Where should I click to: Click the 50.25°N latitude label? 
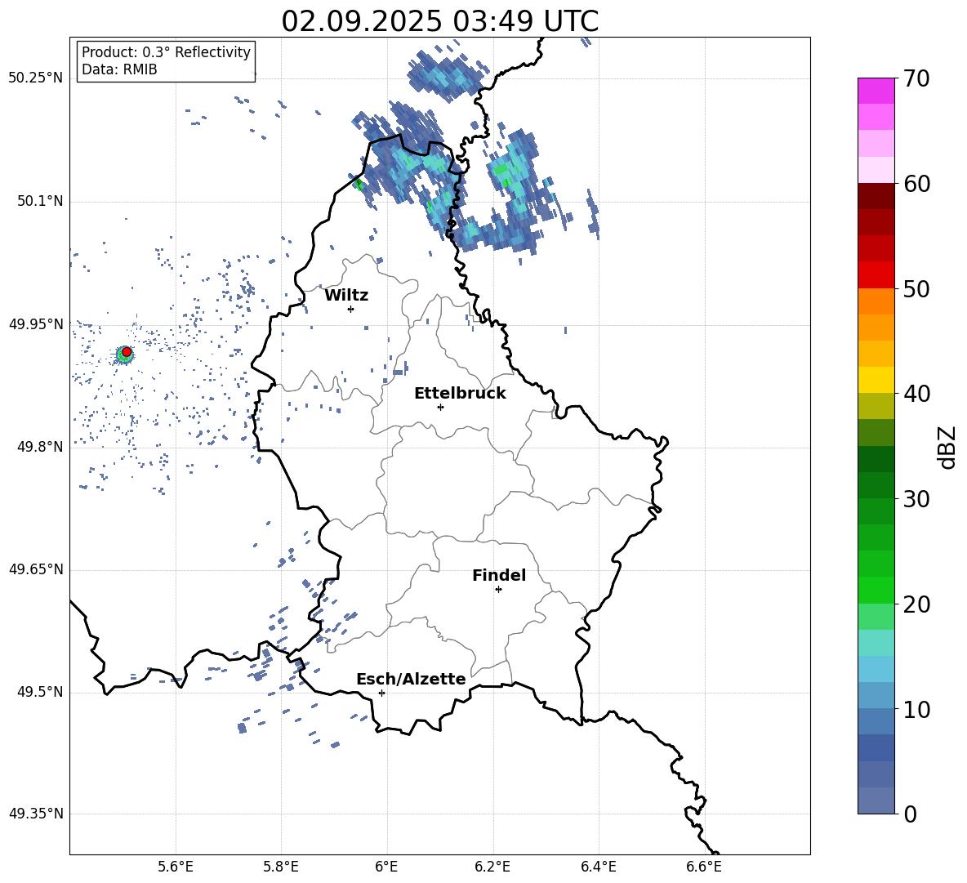pyautogui.click(x=36, y=78)
